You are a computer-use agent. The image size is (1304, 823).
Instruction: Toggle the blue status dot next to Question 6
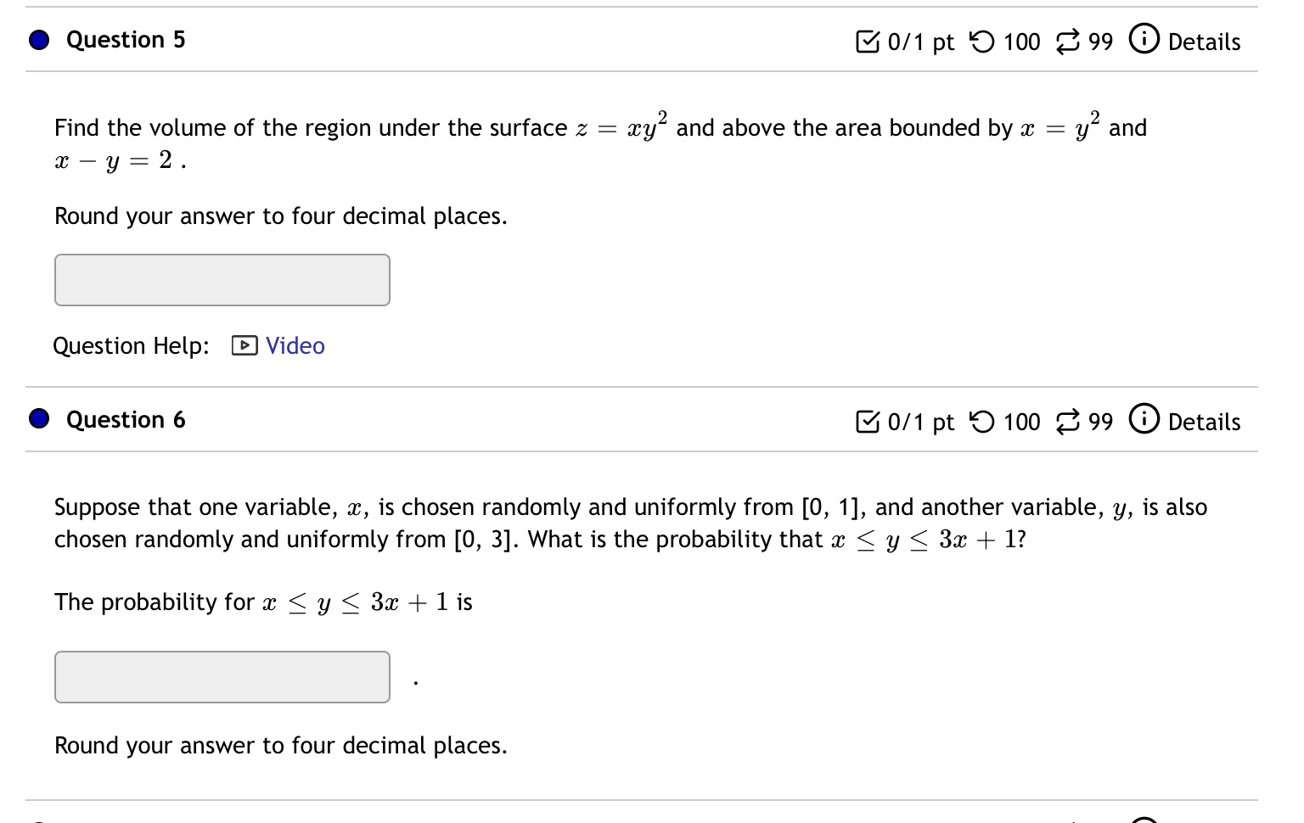pyautogui.click(x=38, y=418)
